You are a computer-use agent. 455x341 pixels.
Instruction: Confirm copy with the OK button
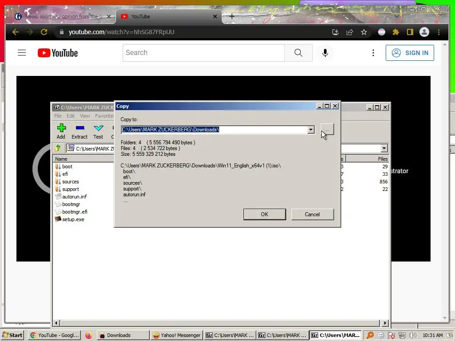tap(264, 214)
